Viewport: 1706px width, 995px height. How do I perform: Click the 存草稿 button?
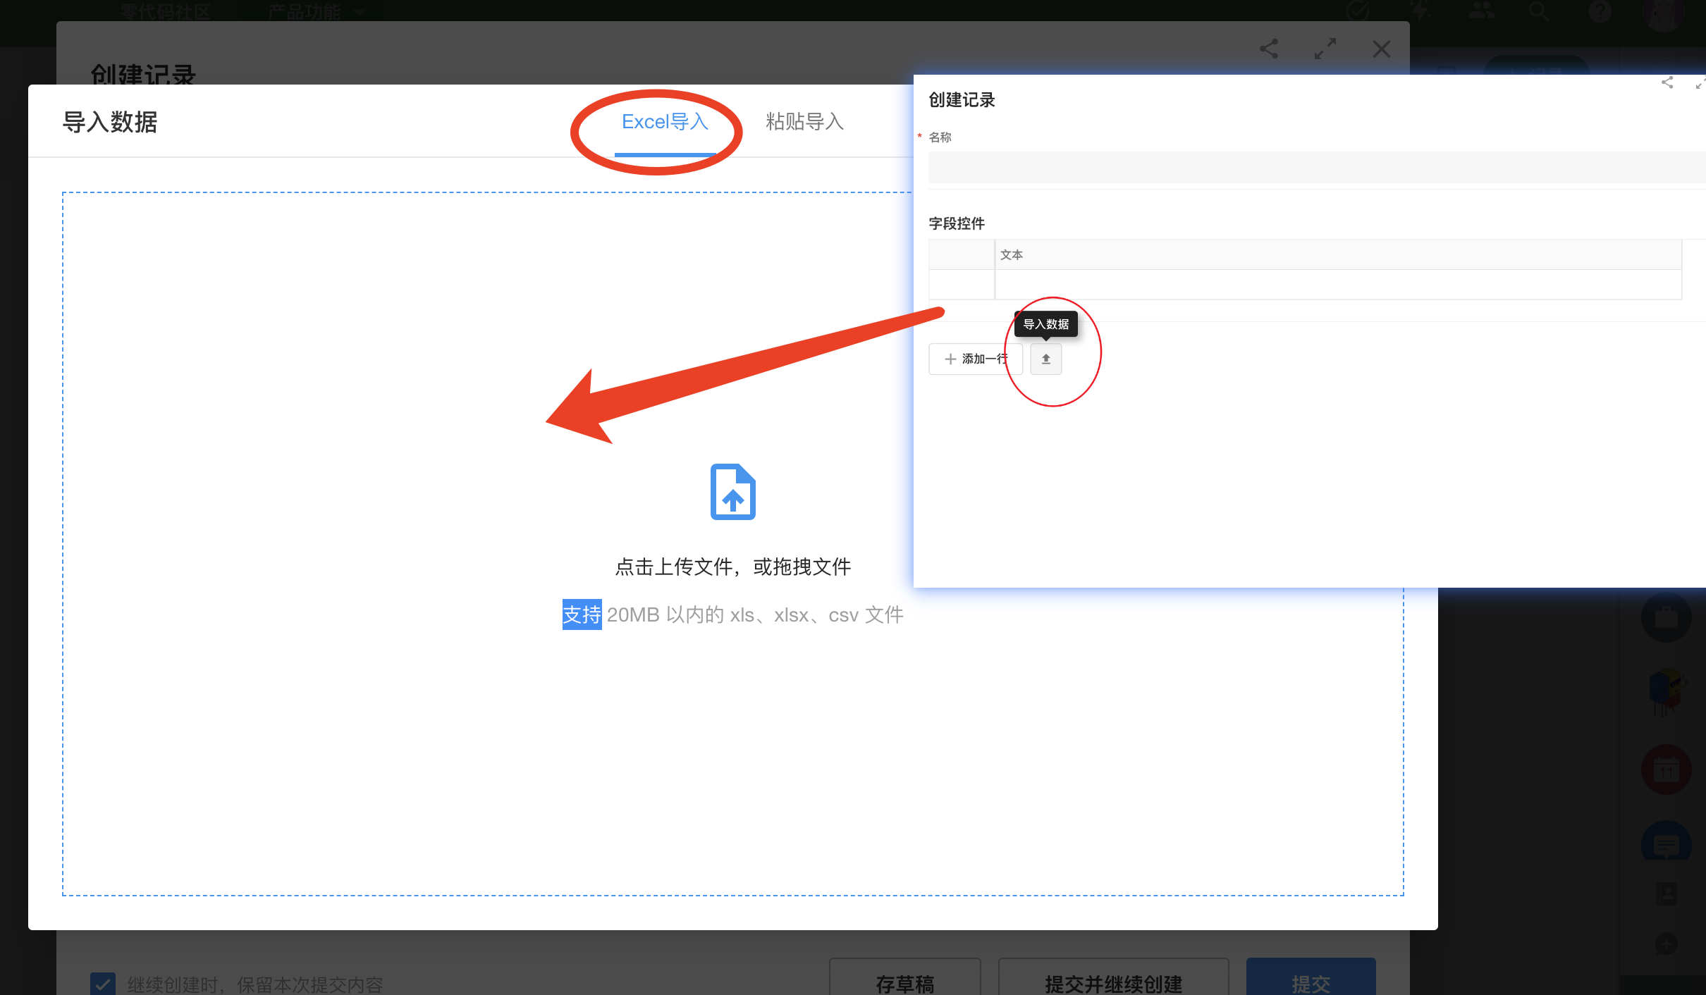pos(904,982)
